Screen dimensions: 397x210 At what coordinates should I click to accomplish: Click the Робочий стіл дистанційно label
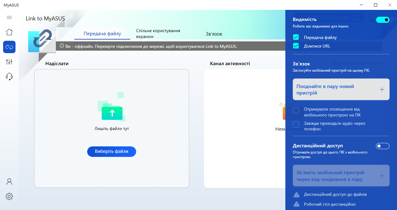(330, 204)
